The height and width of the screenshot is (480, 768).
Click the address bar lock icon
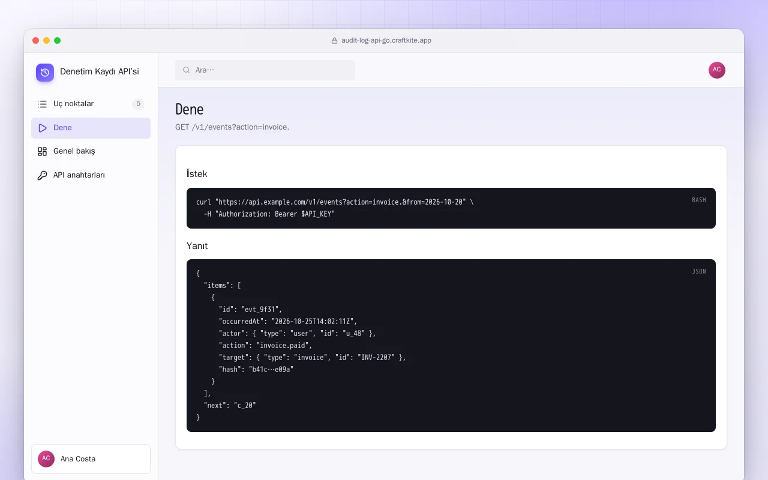pyautogui.click(x=335, y=41)
